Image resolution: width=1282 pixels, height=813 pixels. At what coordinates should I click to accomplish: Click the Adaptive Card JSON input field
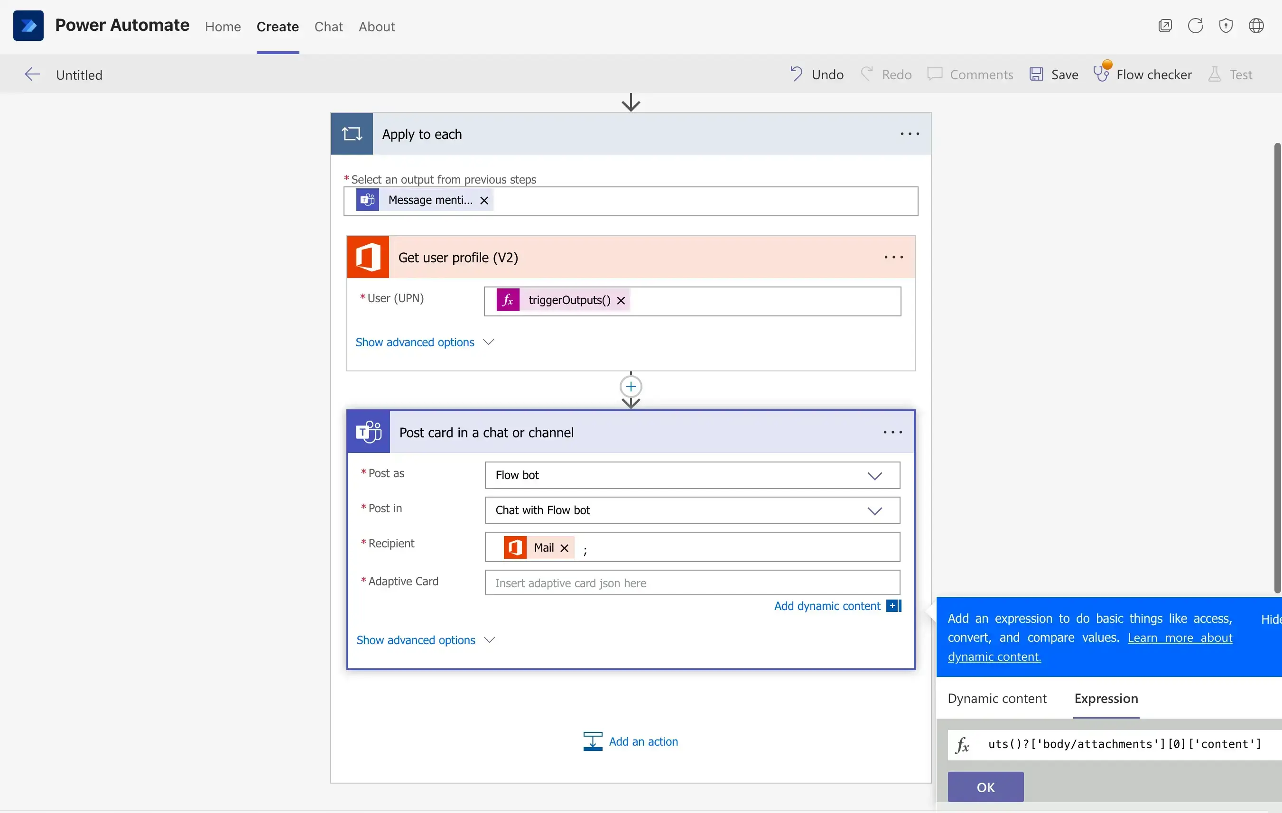coord(691,582)
